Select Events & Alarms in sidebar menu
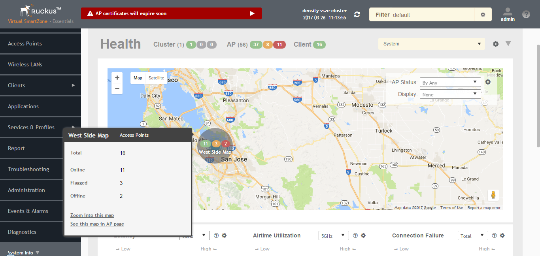This screenshot has height=256, width=540. [28, 211]
